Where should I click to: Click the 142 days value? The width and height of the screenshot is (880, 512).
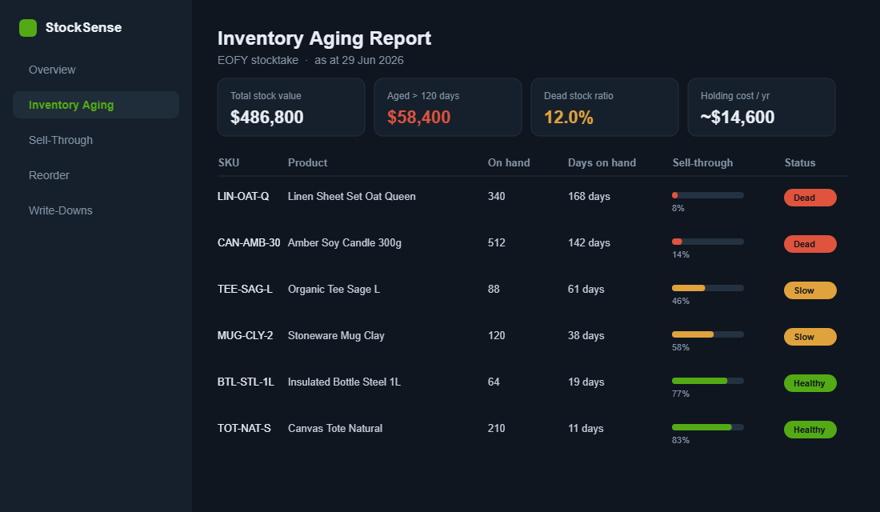click(x=589, y=243)
